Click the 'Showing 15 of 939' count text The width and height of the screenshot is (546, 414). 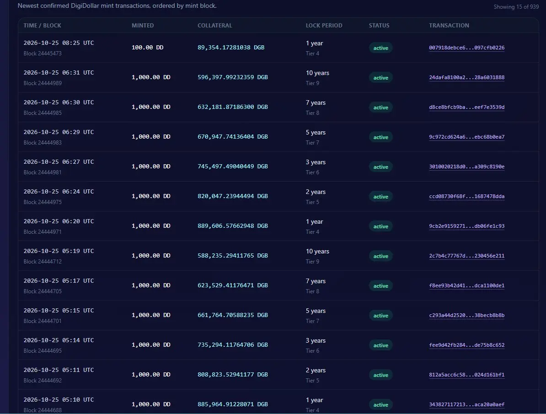(516, 6)
